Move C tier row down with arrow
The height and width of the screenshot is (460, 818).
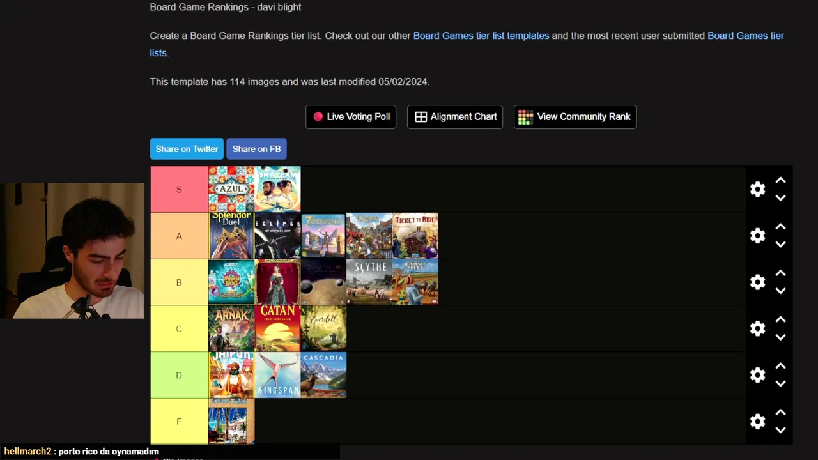pyautogui.click(x=780, y=337)
